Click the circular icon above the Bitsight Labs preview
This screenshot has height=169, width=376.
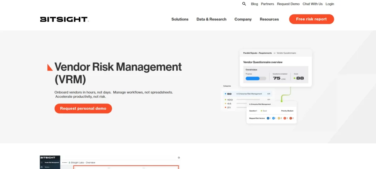click(179, 158)
